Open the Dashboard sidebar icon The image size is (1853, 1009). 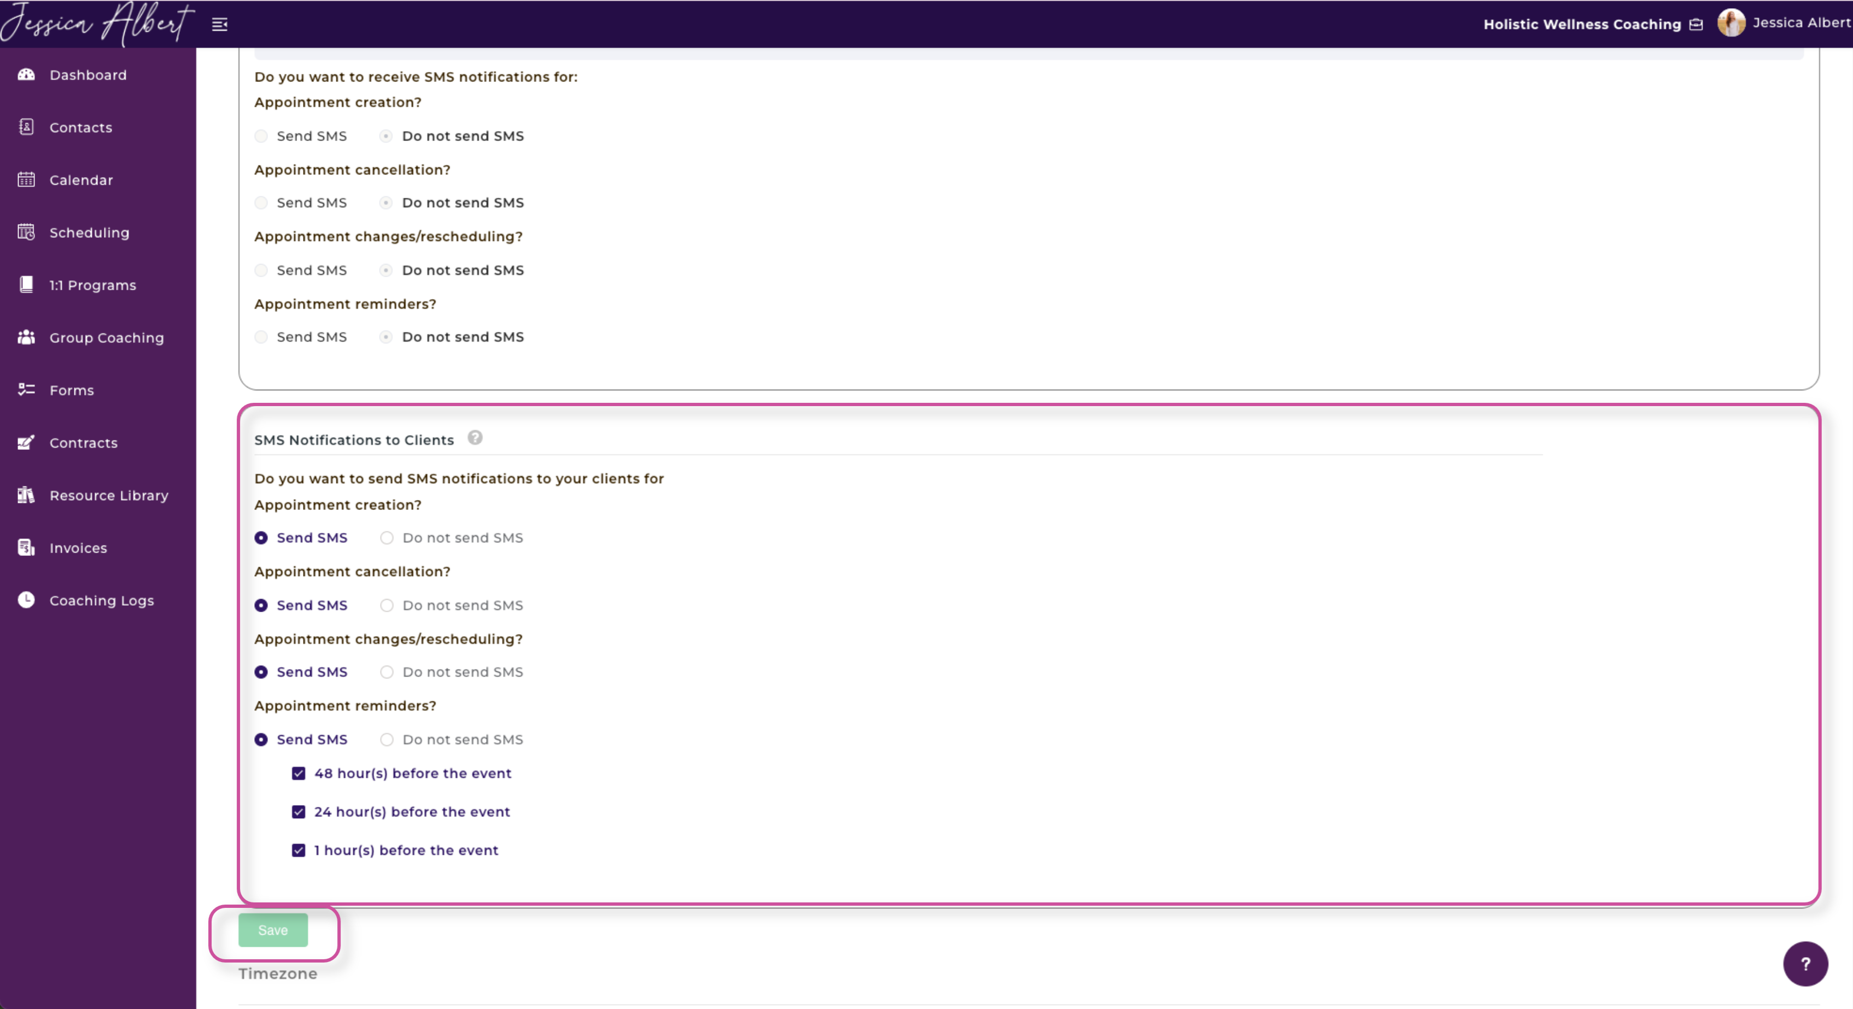tap(26, 74)
